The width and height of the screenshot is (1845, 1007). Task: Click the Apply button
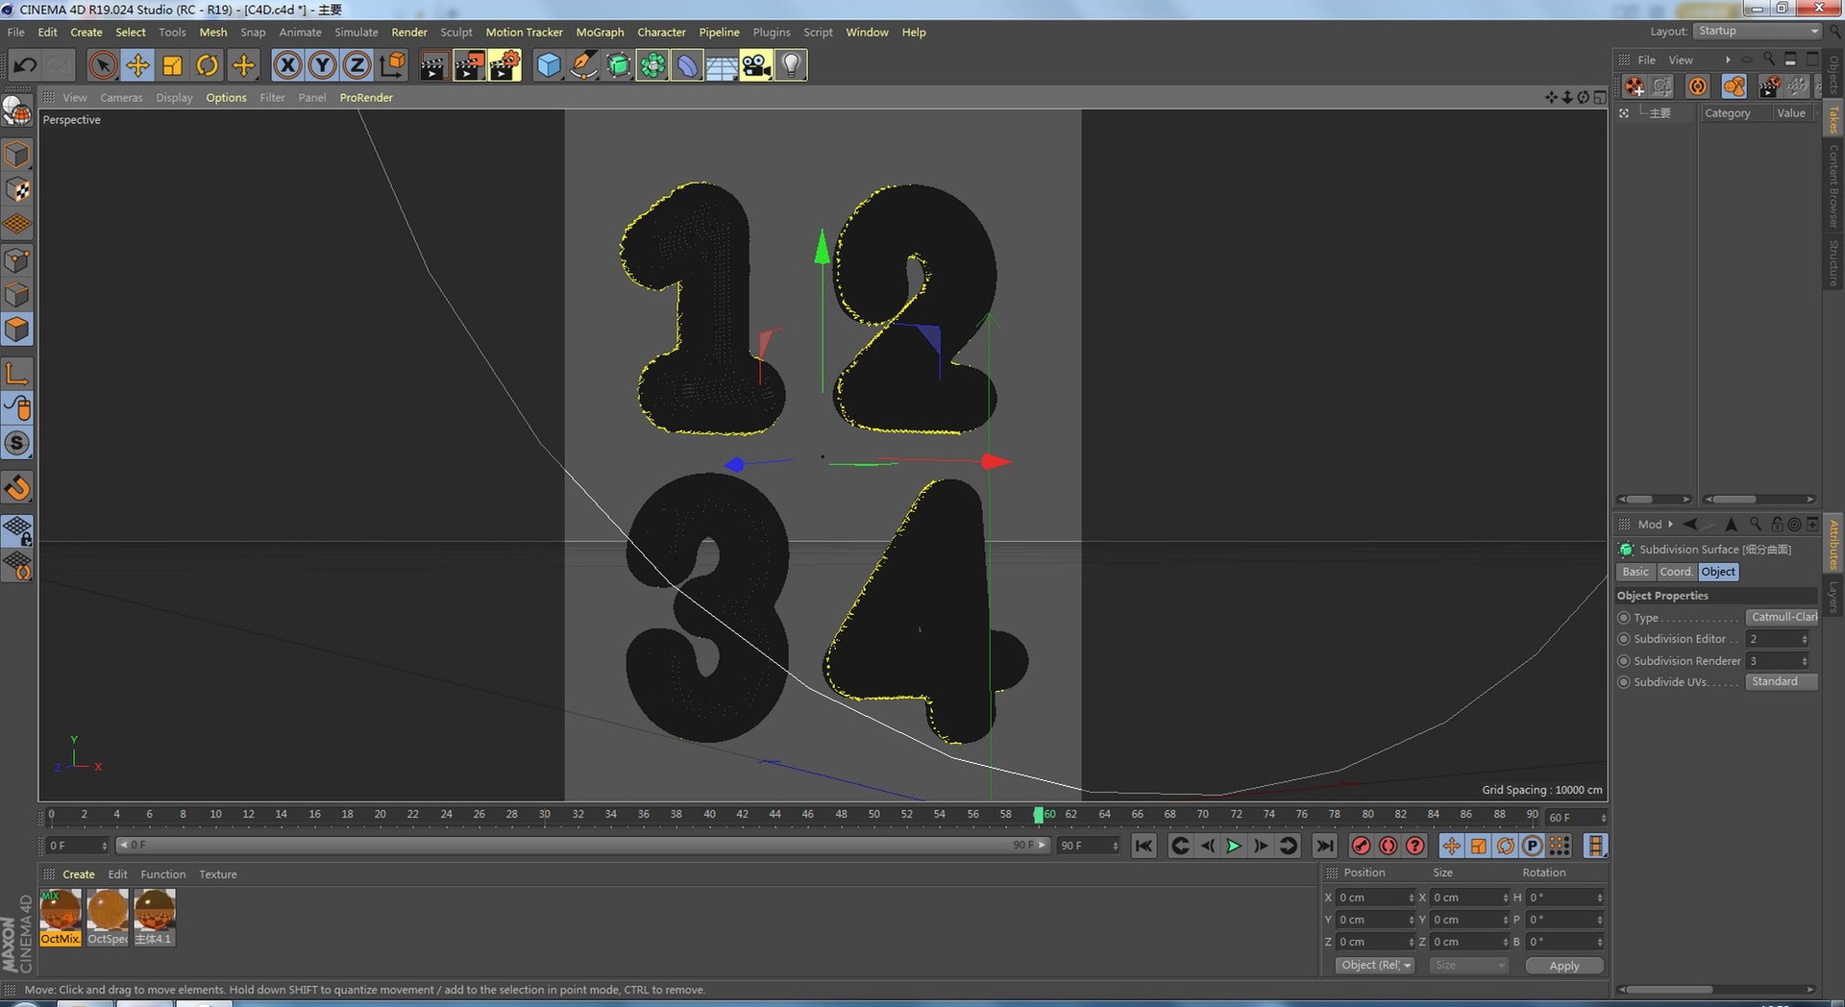pyautogui.click(x=1564, y=966)
